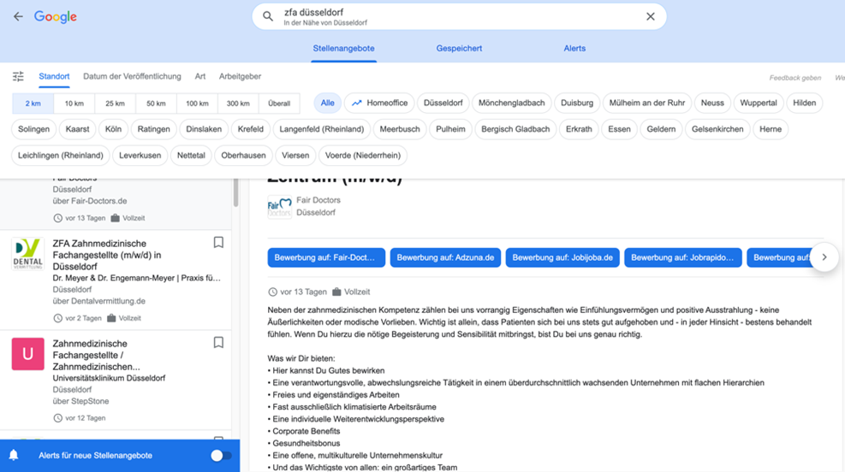Open the Dental Vermittlung logo thumbnail
Viewport: 845px width, 472px height.
(x=27, y=254)
